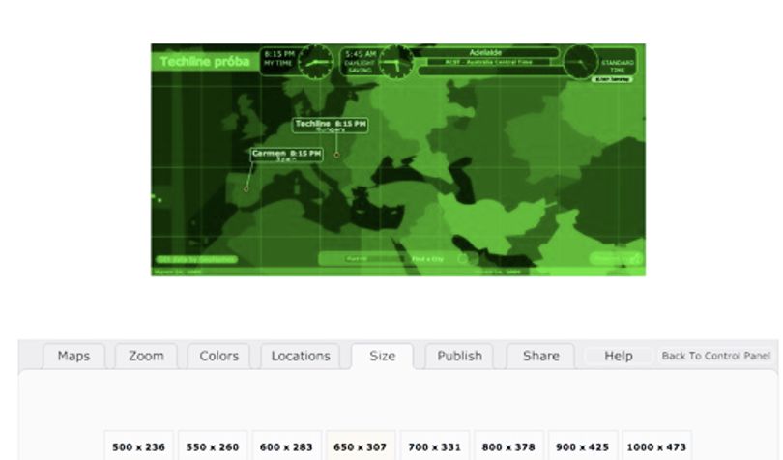The width and height of the screenshot is (783, 460).
Task: Select the 1000 x 473 size option
Action: [656, 446]
